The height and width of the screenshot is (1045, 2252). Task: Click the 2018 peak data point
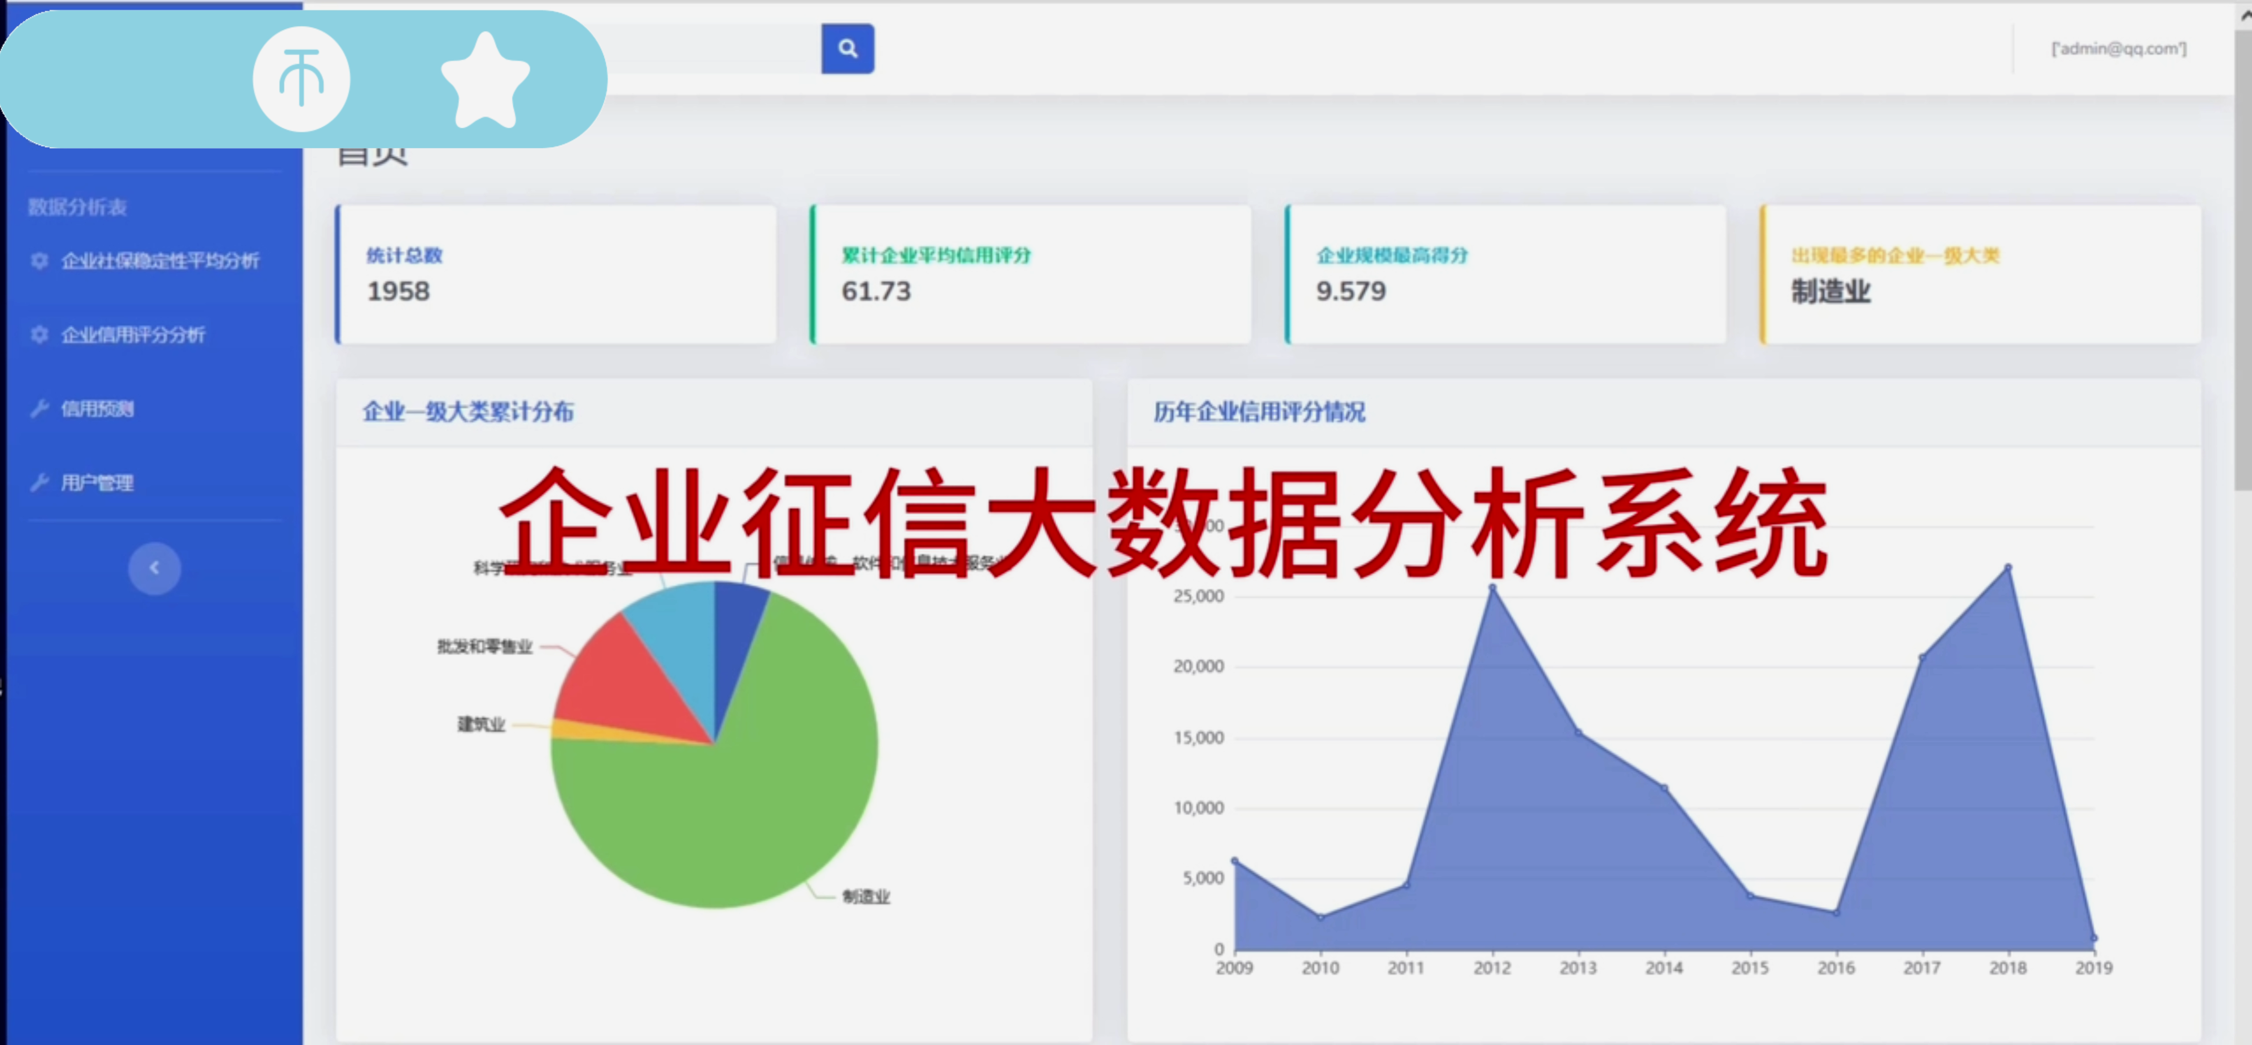[x=2008, y=567]
